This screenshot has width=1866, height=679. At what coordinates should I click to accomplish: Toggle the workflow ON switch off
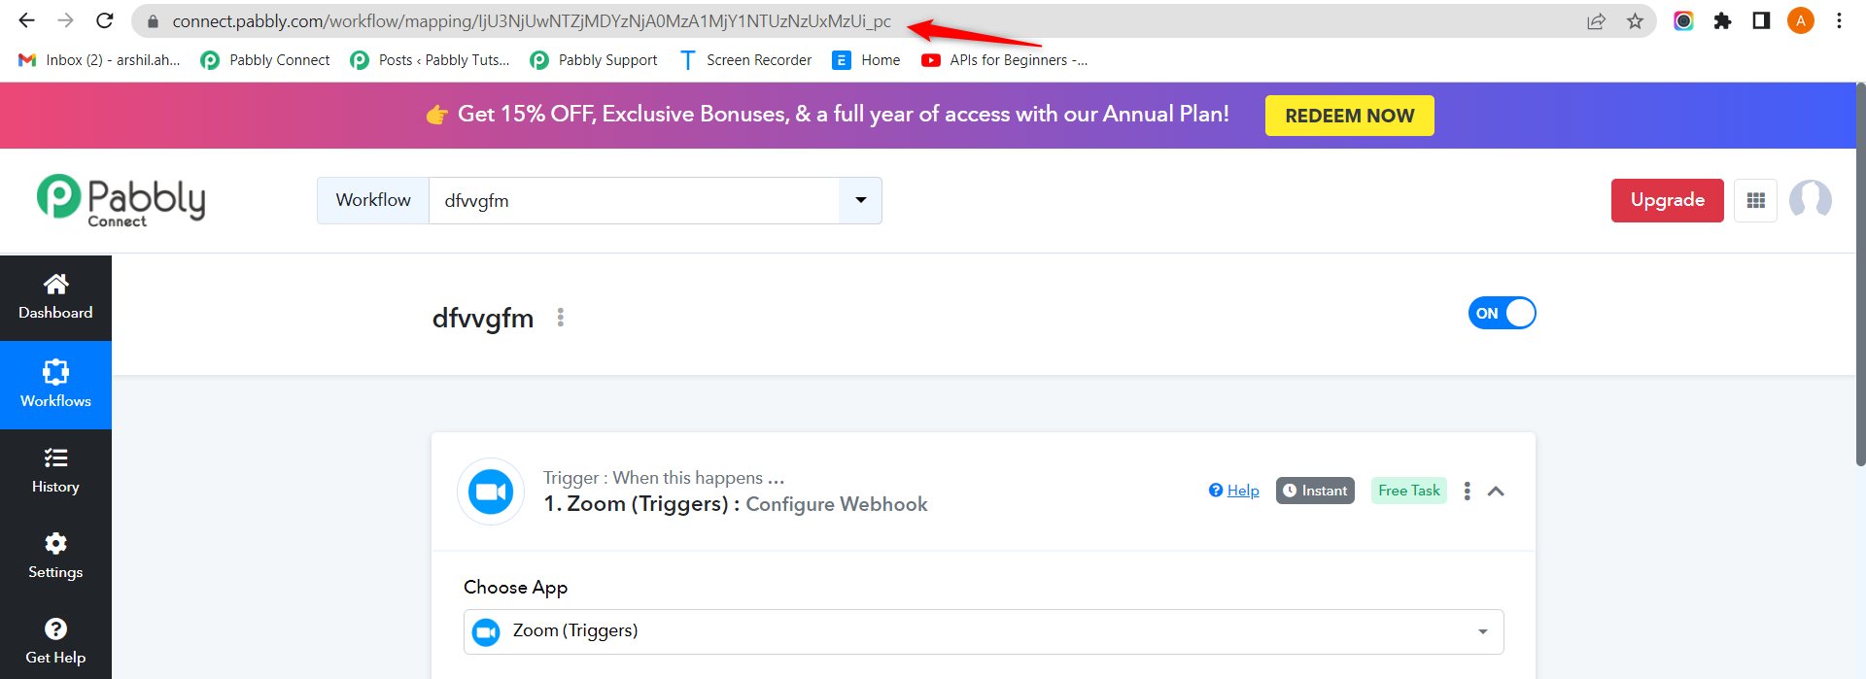click(1502, 313)
